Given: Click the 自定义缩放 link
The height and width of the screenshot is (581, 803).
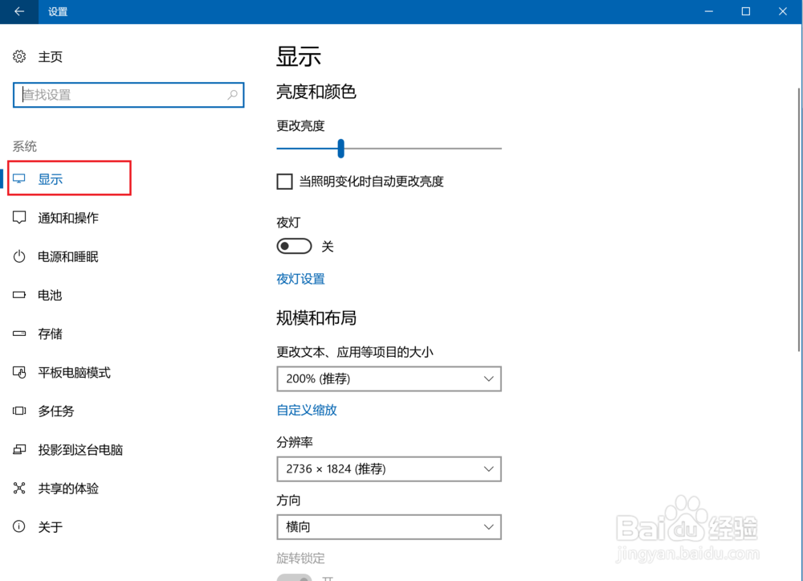Looking at the screenshot, I should [x=306, y=410].
